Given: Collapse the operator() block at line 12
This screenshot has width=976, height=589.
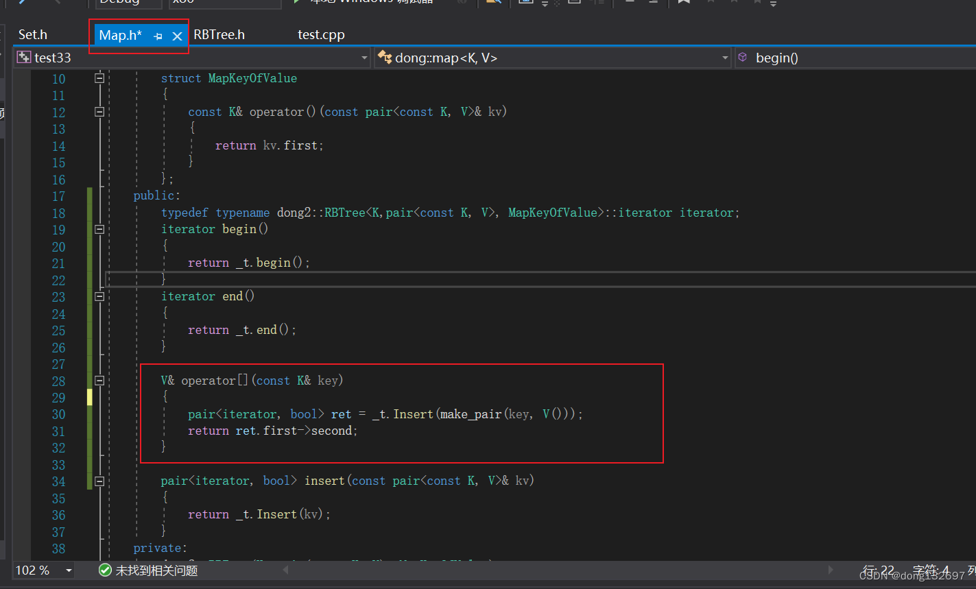Looking at the screenshot, I should [99, 112].
